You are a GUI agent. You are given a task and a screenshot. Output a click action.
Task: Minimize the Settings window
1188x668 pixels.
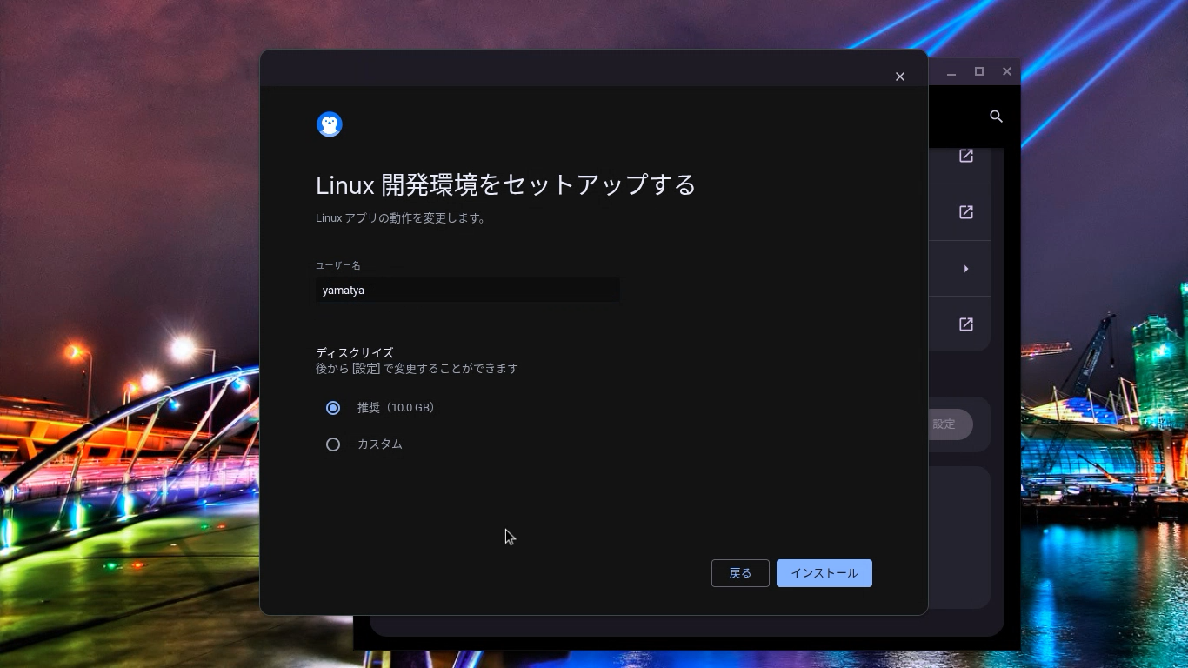[x=951, y=71]
